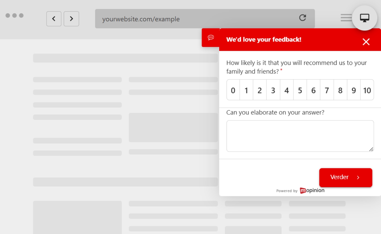
Task: Click the browser back arrow button
Action: tap(54, 19)
